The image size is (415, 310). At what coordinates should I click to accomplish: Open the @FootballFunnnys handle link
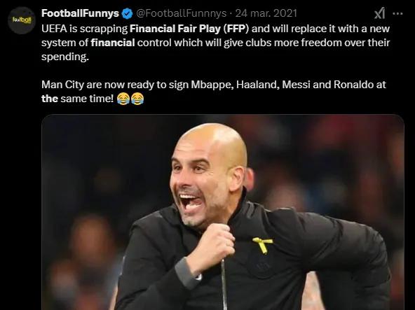coord(182,13)
